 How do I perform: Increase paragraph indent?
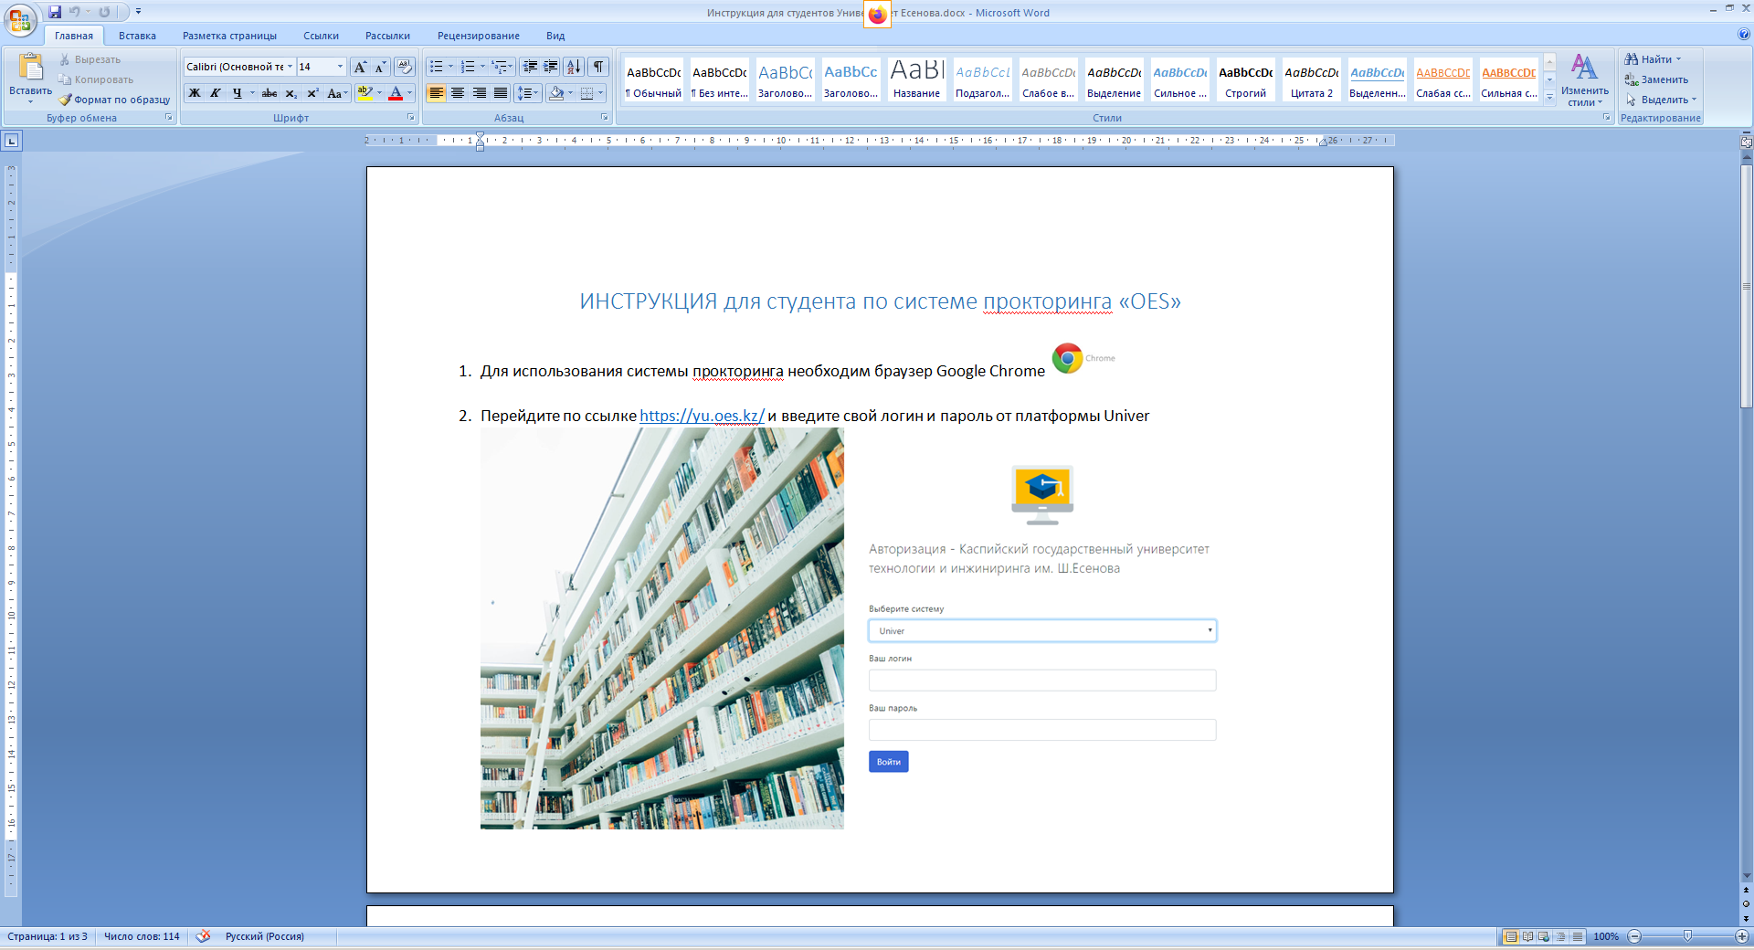pyautogui.click(x=551, y=67)
